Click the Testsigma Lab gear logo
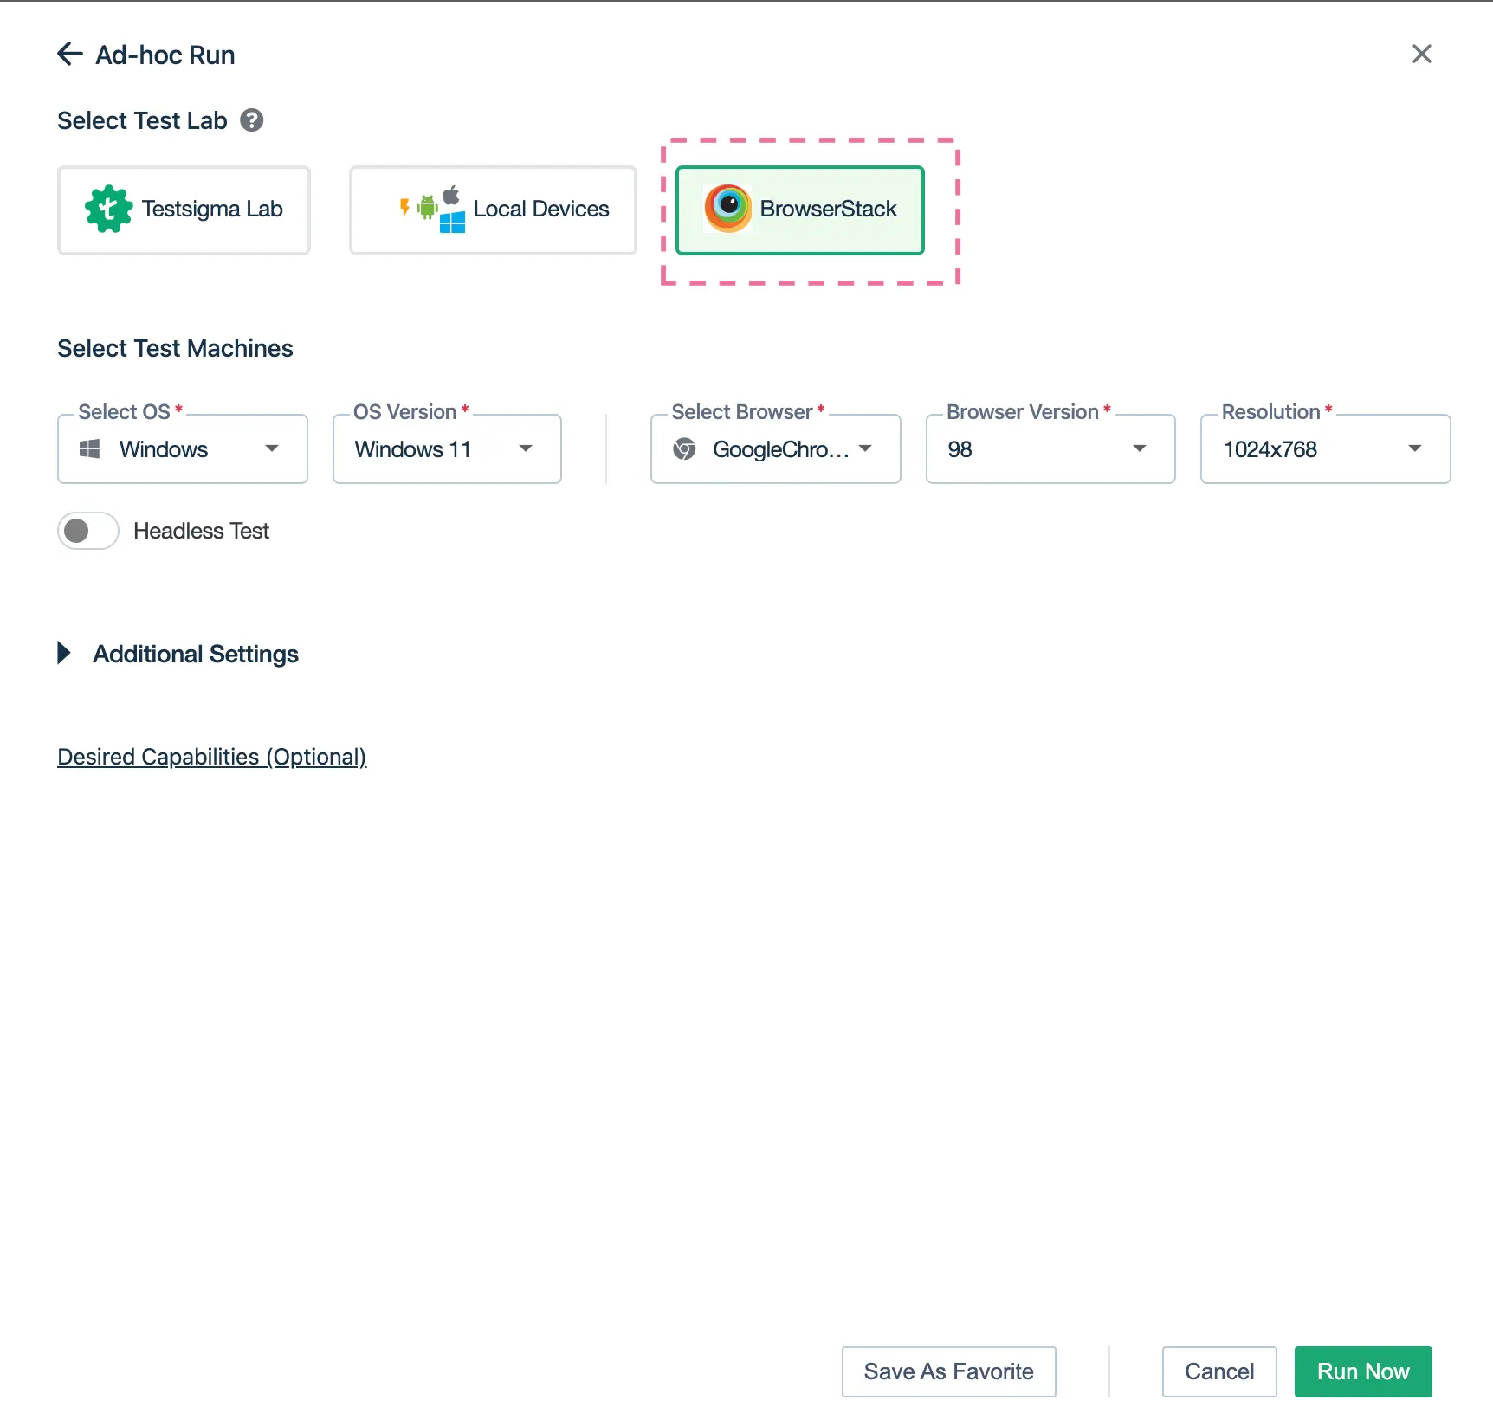1493x1413 pixels. [x=108, y=210]
